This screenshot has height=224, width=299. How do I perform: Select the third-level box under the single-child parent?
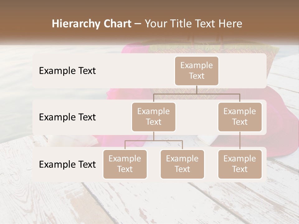[x=240, y=164]
